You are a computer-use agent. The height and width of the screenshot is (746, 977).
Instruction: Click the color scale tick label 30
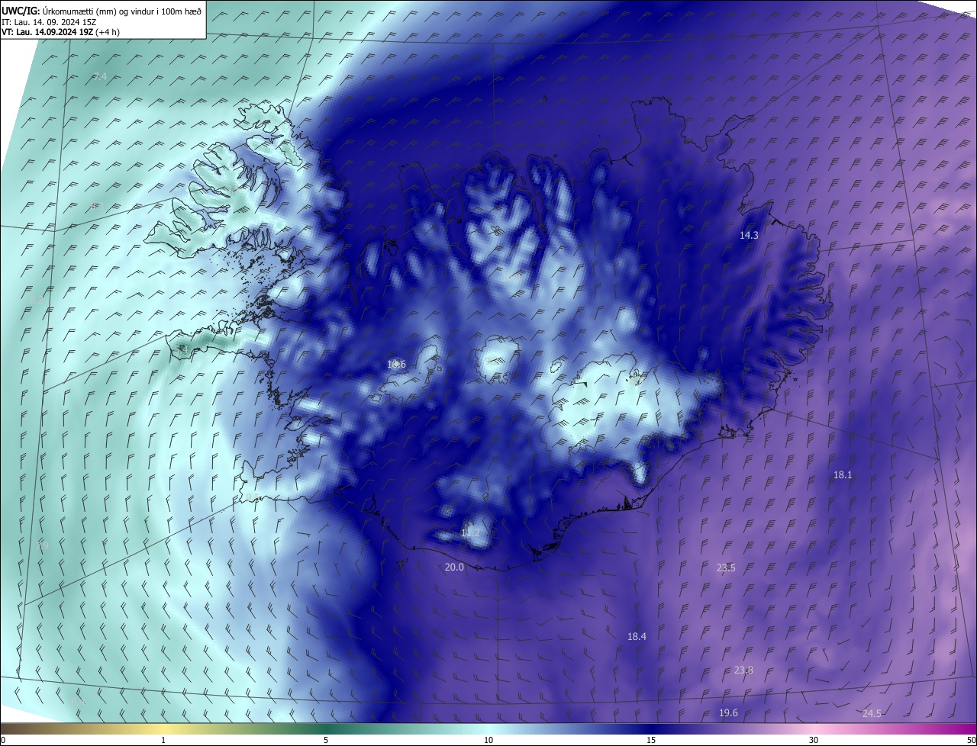click(814, 741)
